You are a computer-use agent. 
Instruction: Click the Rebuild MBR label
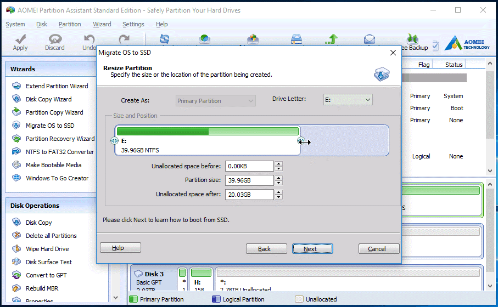(x=42, y=288)
